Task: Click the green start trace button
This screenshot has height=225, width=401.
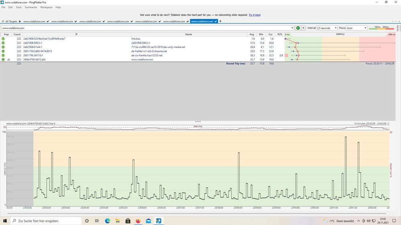Action: (x=298, y=28)
